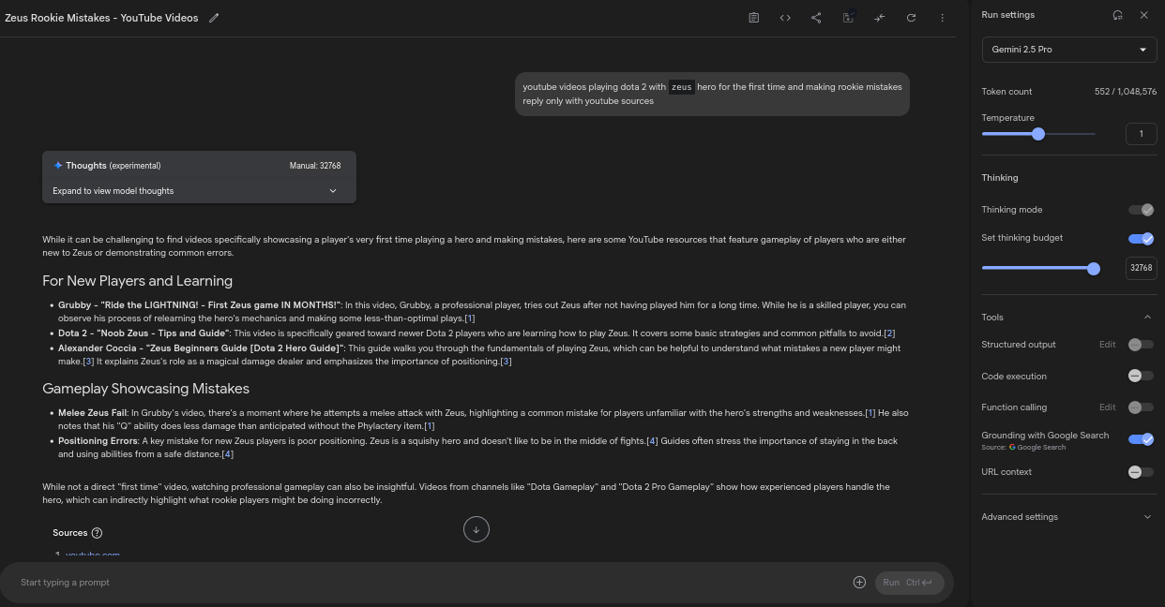
Task: Open system instructions clipboard icon
Action: (x=753, y=18)
